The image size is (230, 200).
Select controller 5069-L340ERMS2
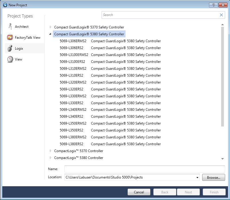[x=73, y=110]
